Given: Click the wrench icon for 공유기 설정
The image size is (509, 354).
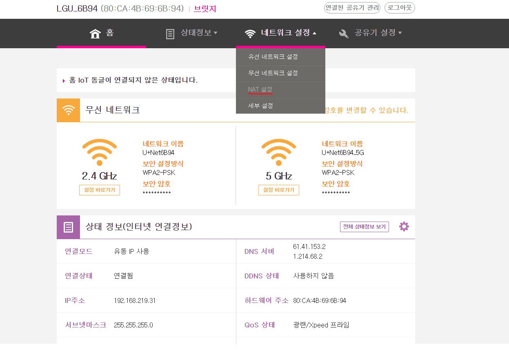Looking at the screenshot, I should (x=344, y=34).
